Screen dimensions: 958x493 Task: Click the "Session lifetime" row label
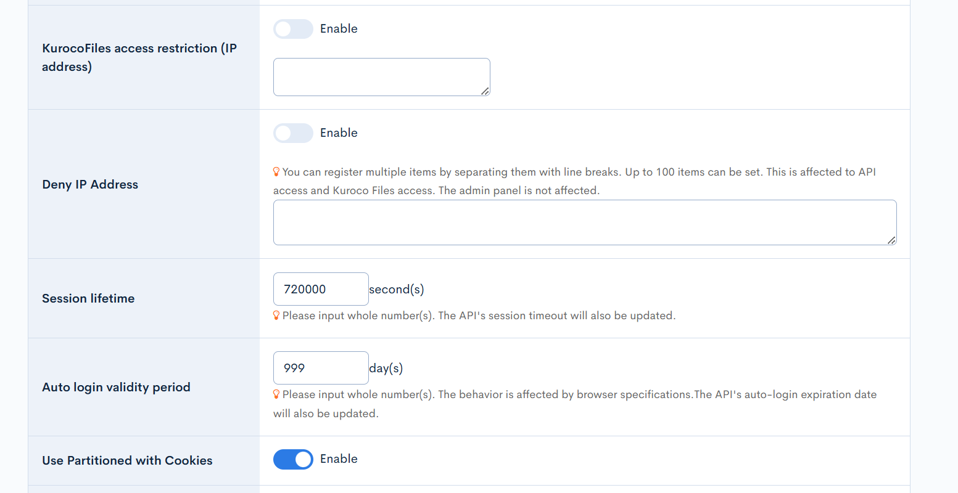coord(88,298)
